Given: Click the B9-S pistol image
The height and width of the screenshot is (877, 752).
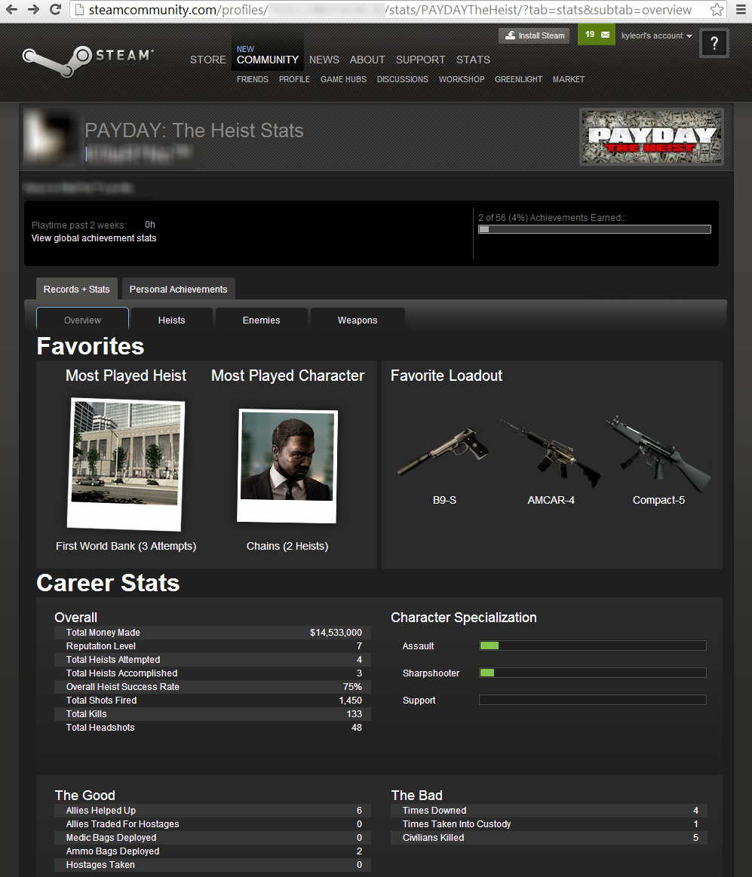Looking at the screenshot, I should pos(443,451).
